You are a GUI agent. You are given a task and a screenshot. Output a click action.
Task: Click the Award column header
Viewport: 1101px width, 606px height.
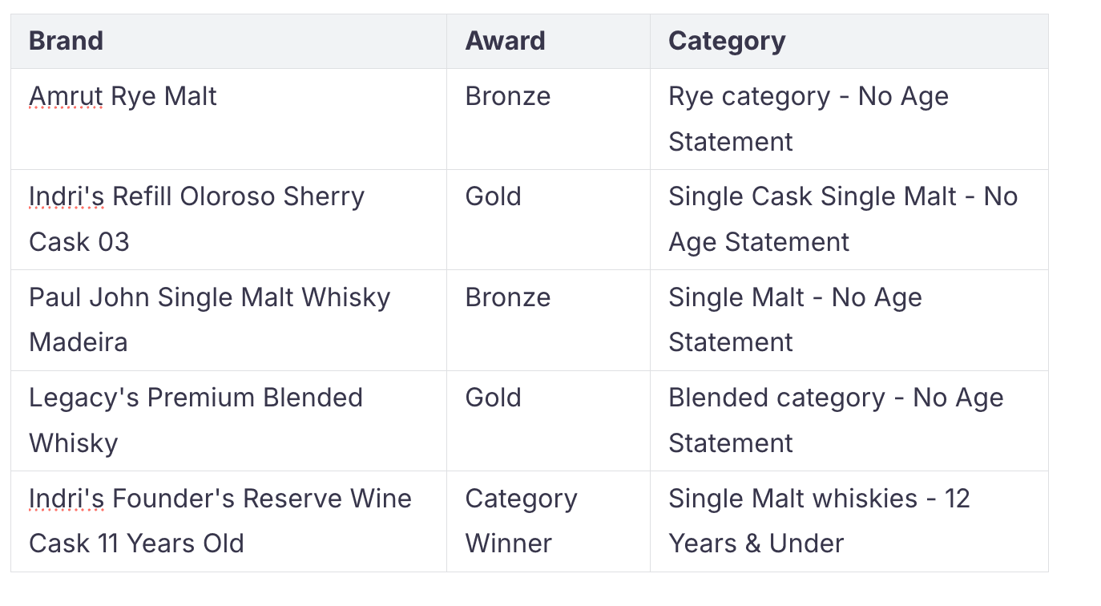(505, 41)
